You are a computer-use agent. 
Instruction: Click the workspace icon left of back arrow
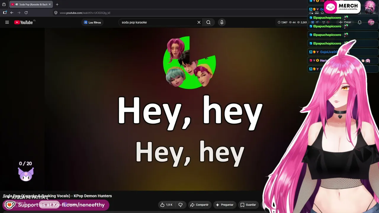point(5,13)
